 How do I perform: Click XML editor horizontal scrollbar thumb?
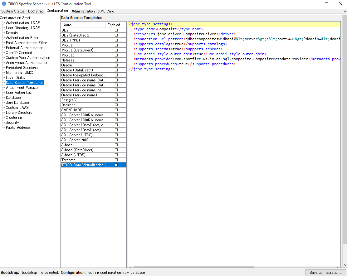[x=193, y=267]
